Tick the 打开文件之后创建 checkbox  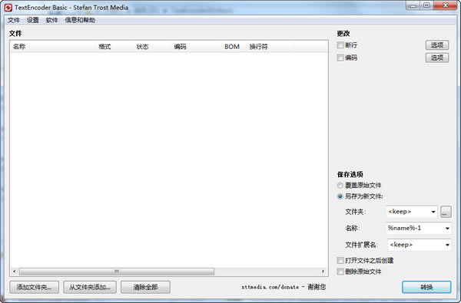point(340,260)
